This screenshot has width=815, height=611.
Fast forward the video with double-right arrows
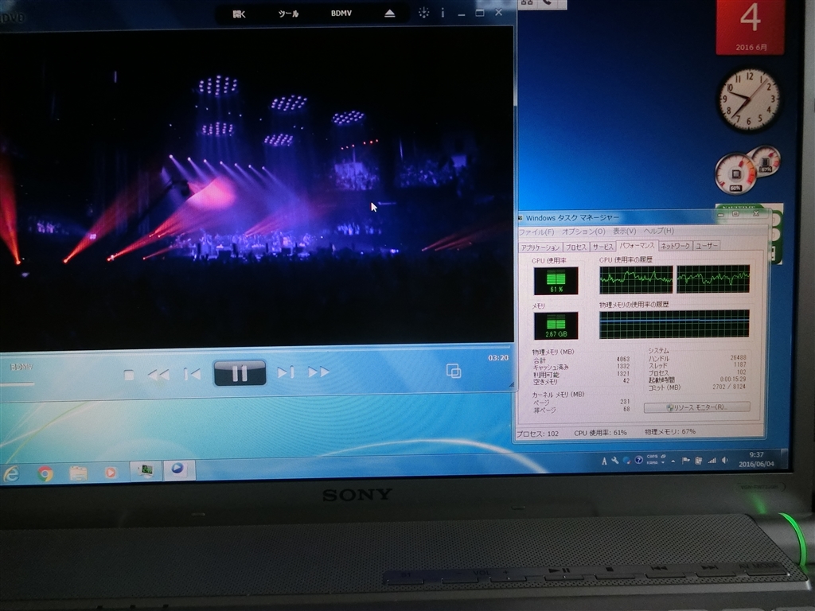pos(318,372)
